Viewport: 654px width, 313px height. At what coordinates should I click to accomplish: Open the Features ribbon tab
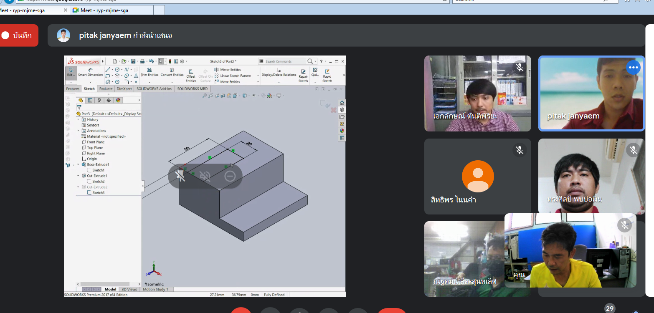point(73,89)
